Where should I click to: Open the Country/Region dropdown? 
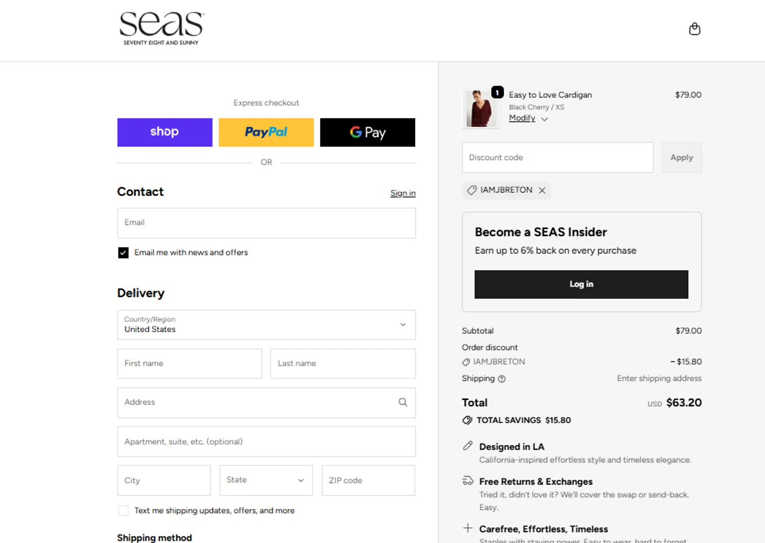point(266,325)
